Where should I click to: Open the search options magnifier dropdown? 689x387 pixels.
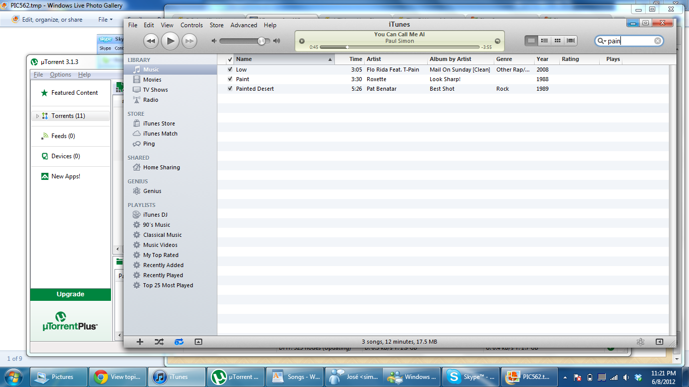601,41
